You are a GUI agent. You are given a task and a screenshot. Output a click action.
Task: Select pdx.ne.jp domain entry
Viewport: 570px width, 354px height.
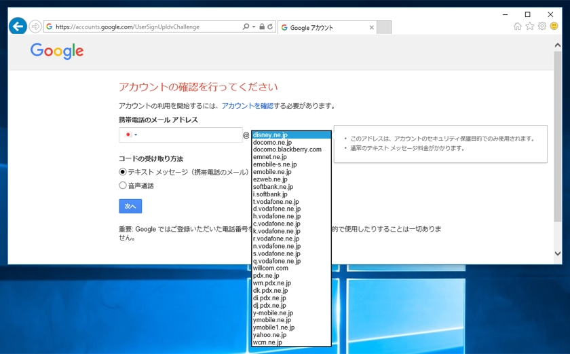coord(291,275)
